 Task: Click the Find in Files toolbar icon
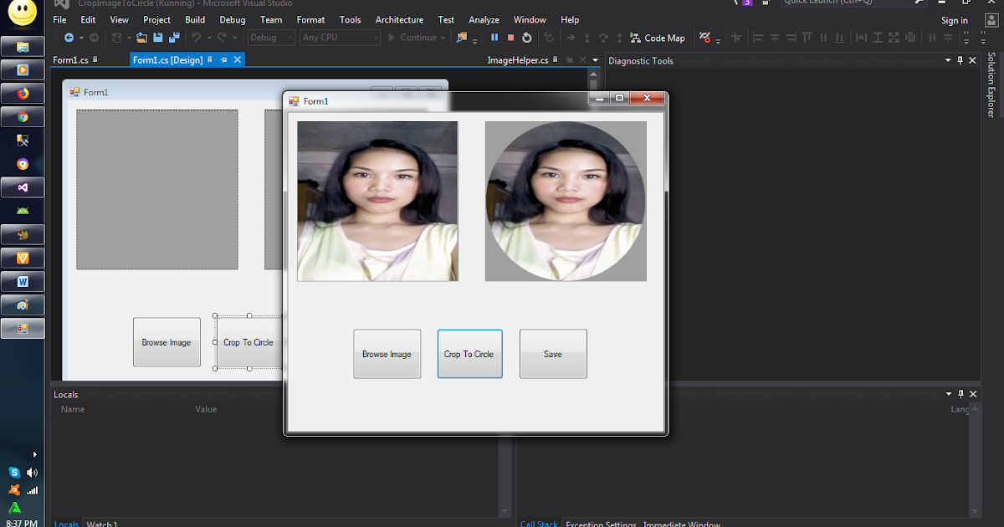click(462, 38)
